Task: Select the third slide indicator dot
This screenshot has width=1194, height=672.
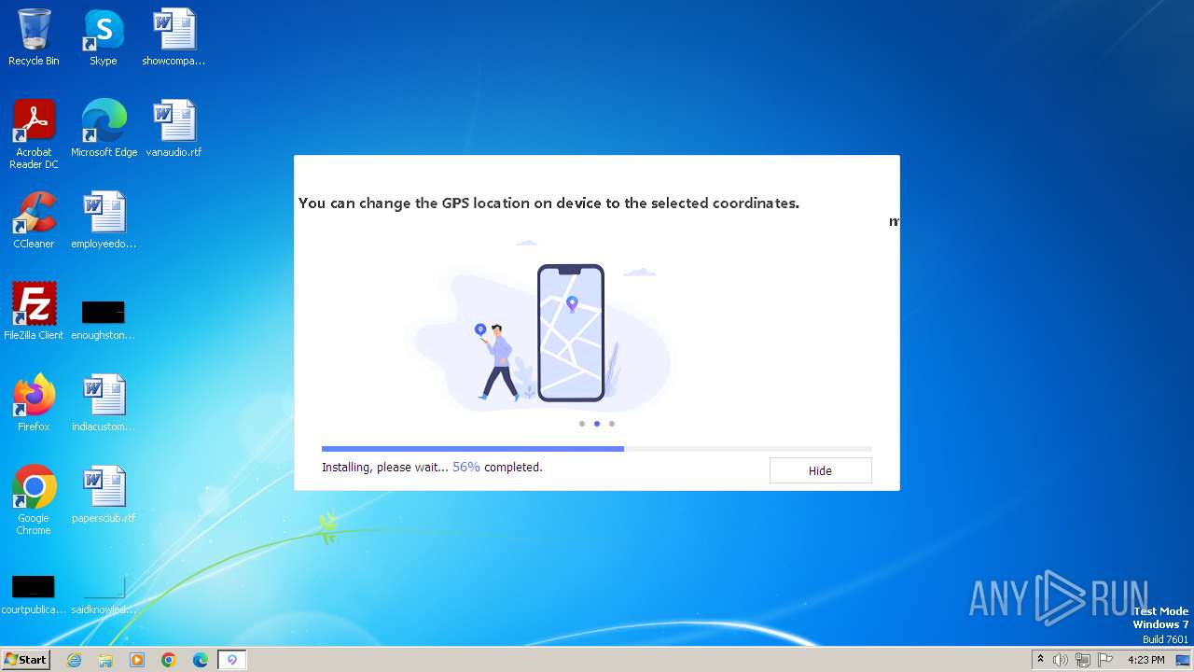Action: (612, 424)
